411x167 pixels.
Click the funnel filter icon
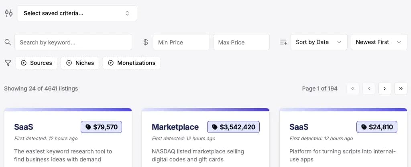click(8, 63)
